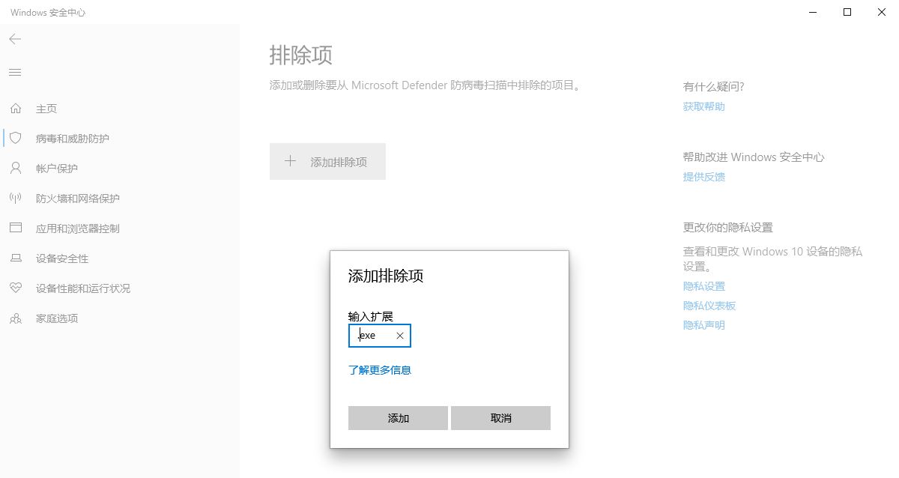
Task: Click the home icon in sidebar
Action: (x=15, y=109)
